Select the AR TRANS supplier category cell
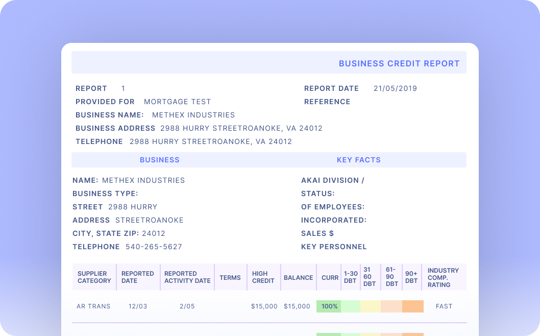Viewport: 540px width, 336px height. (x=93, y=306)
